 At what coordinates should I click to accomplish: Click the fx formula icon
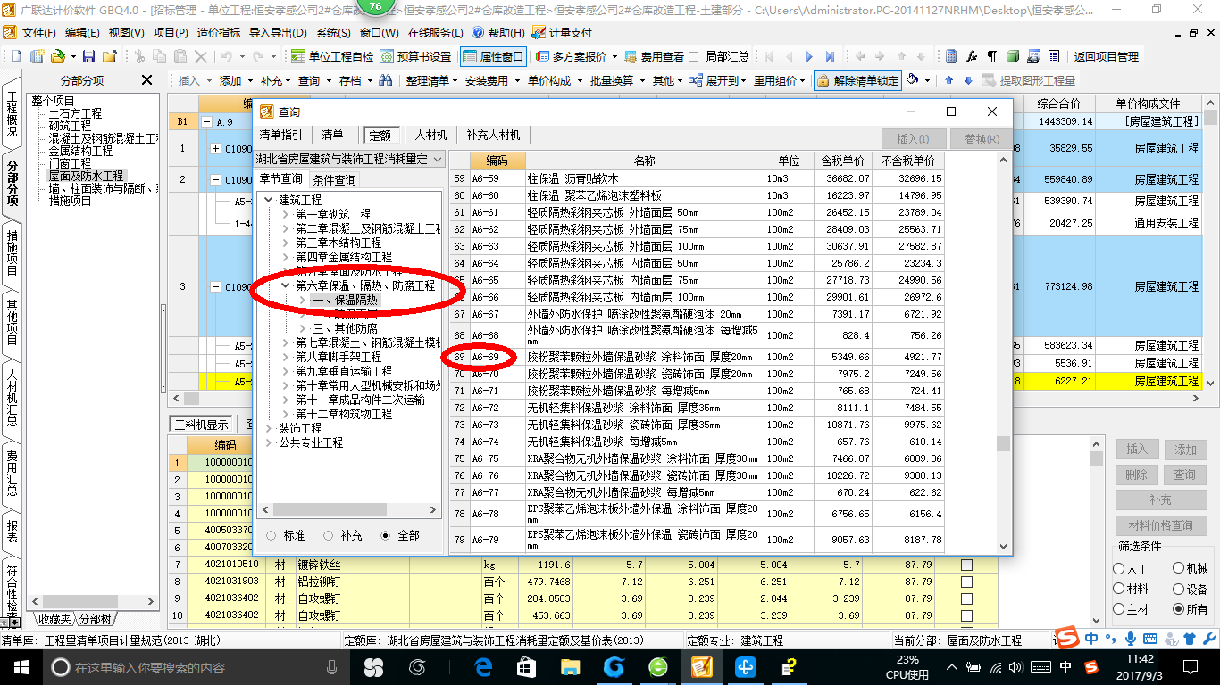[972, 56]
